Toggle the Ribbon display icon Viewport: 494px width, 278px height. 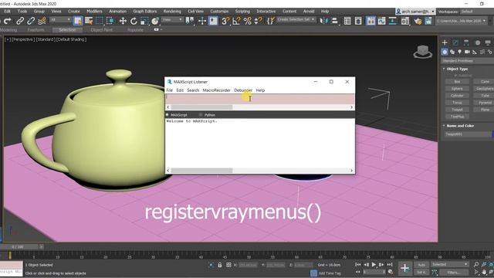pyautogui.click(x=370, y=21)
